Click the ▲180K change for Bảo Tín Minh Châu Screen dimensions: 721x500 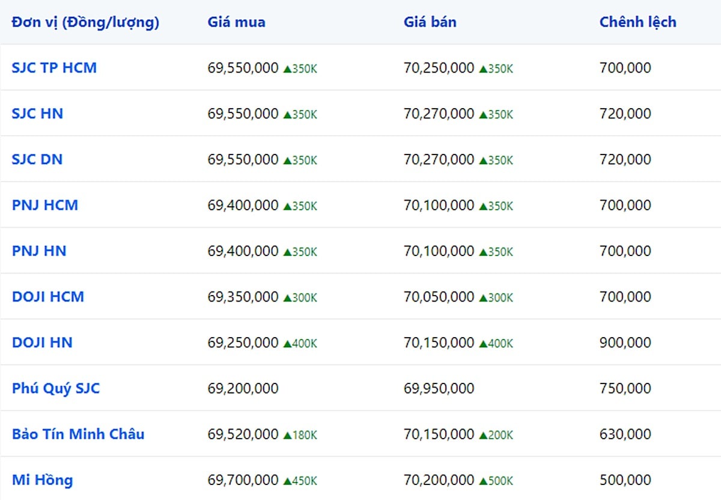coord(300,435)
